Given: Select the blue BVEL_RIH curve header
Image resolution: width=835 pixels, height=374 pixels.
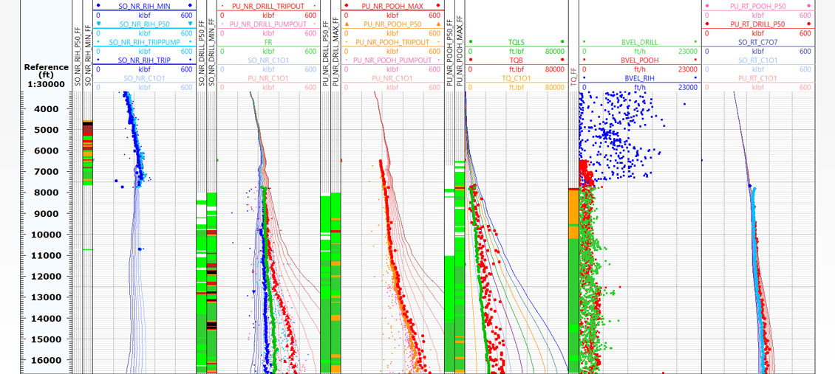Looking at the screenshot, I should (639, 77).
